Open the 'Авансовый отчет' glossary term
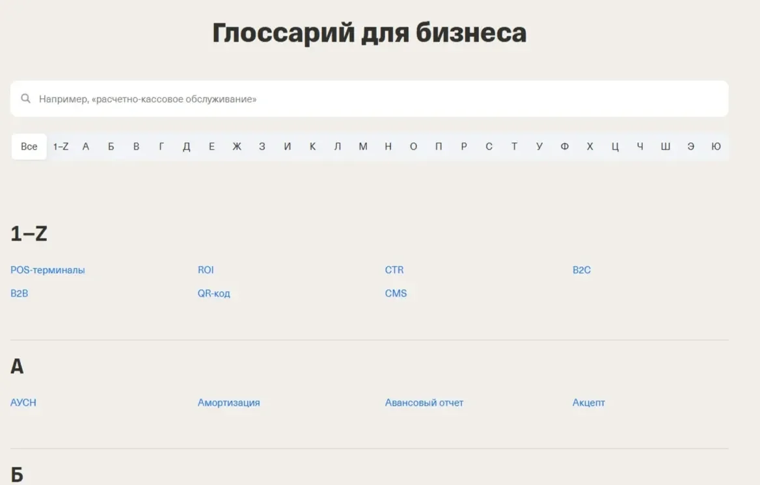The height and width of the screenshot is (485, 760). pyautogui.click(x=424, y=402)
